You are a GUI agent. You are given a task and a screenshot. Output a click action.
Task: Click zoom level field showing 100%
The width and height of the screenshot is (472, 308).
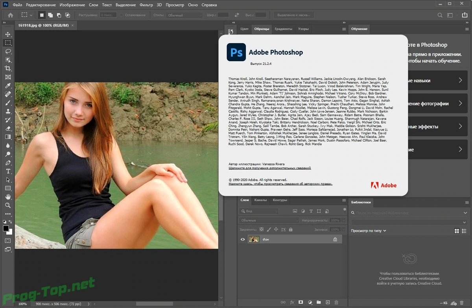(22, 304)
